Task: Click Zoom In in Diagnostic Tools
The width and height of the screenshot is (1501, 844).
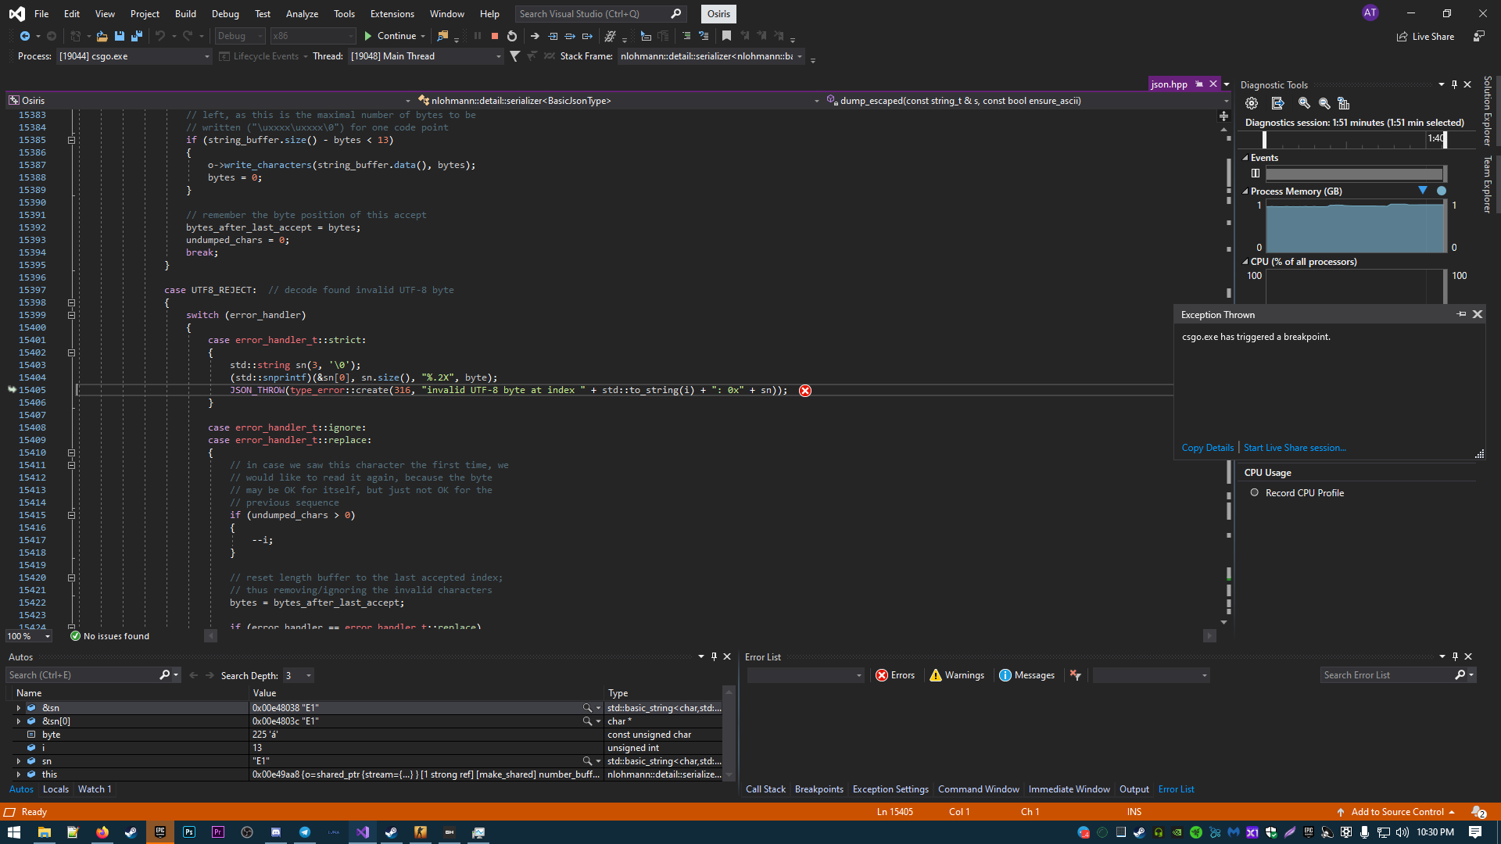Action: click(1304, 103)
